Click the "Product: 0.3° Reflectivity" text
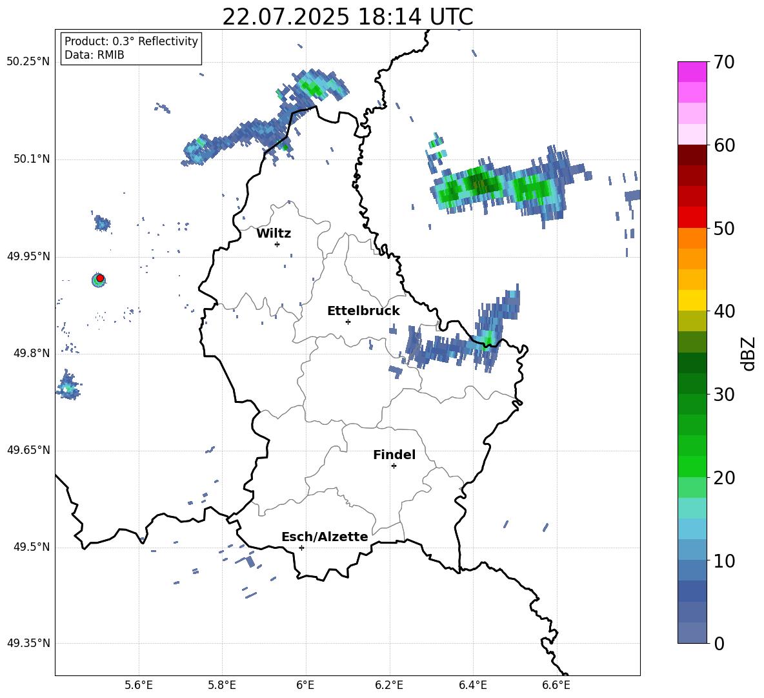Screen dimensions: 764x698 [131, 41]
